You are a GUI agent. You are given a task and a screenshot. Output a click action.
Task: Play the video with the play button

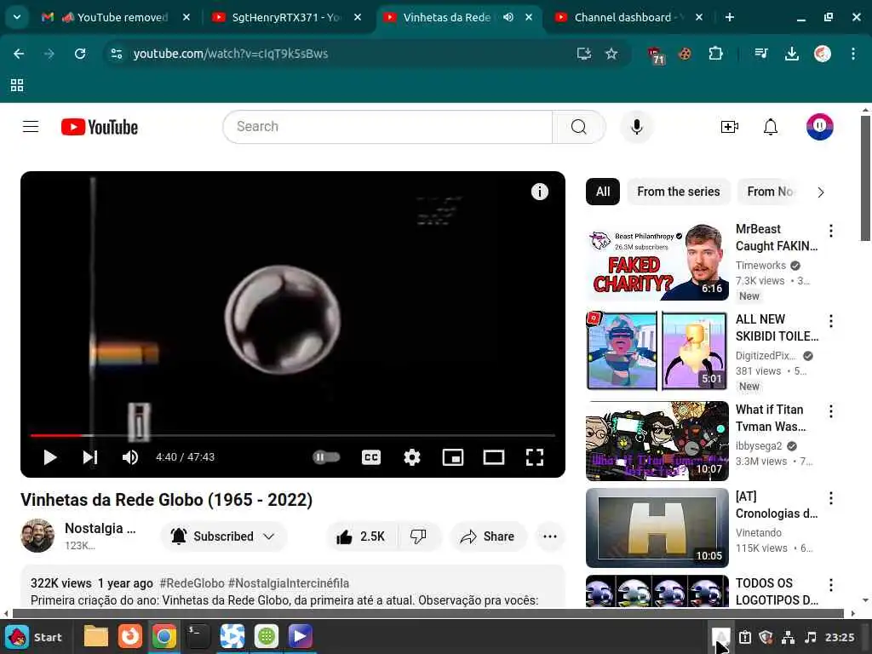coord(50,457)
